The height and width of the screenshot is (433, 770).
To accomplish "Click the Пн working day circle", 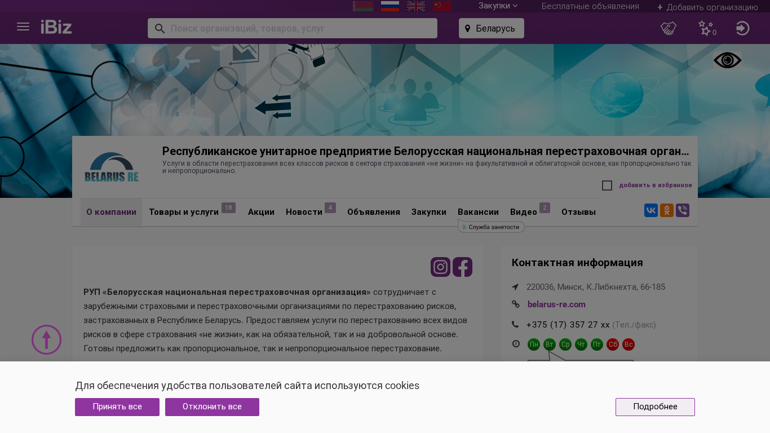I will pyautogui.click(x=534, y=344).
